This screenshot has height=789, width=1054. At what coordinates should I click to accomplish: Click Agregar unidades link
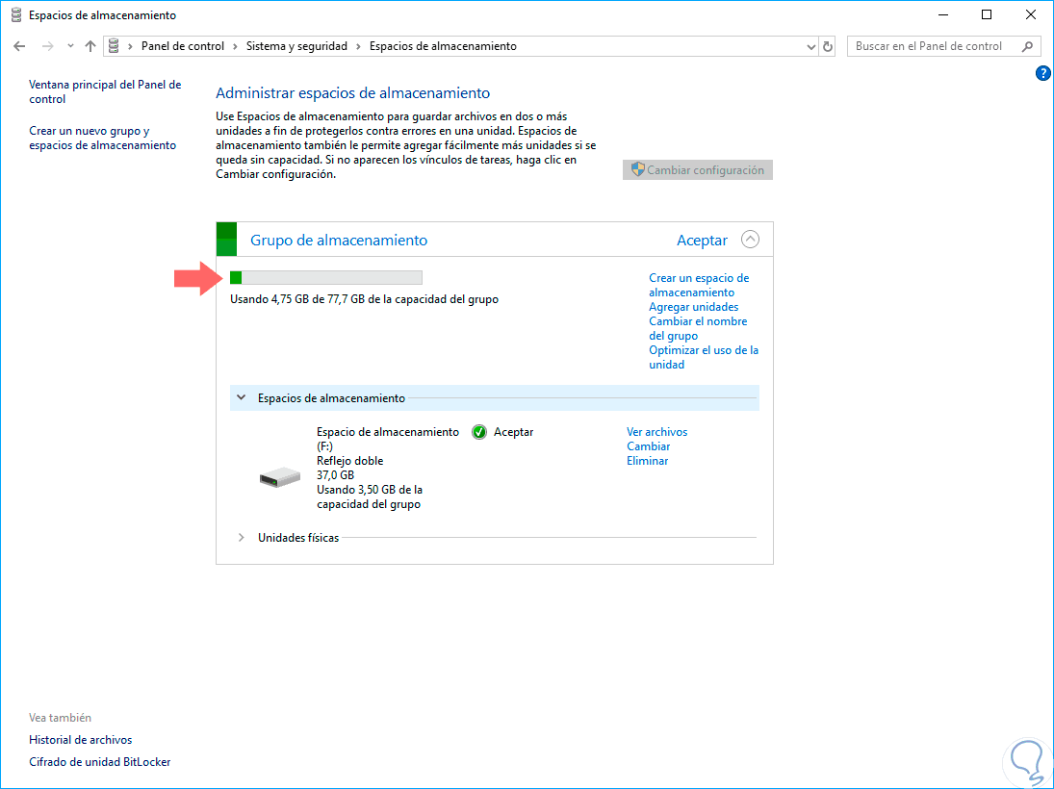pyautogui.click(x=694, y=307)
